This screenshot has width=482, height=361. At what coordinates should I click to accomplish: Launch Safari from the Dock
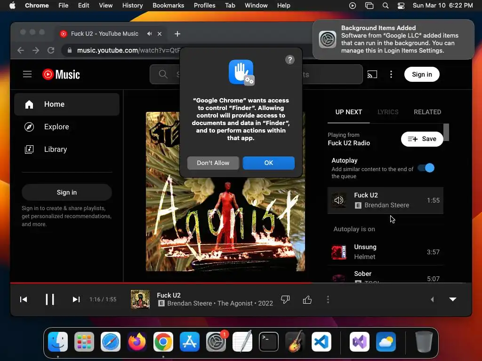[111, 342]
